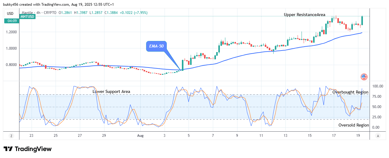Click the red flag event icon

pos(364,77)
